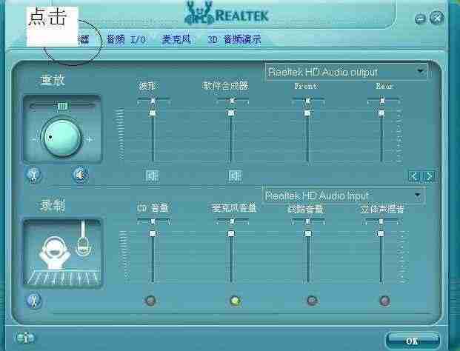This screenshot has height=351, width=460.
Task: Toggle the mute button under 波形
Action: 153,176
